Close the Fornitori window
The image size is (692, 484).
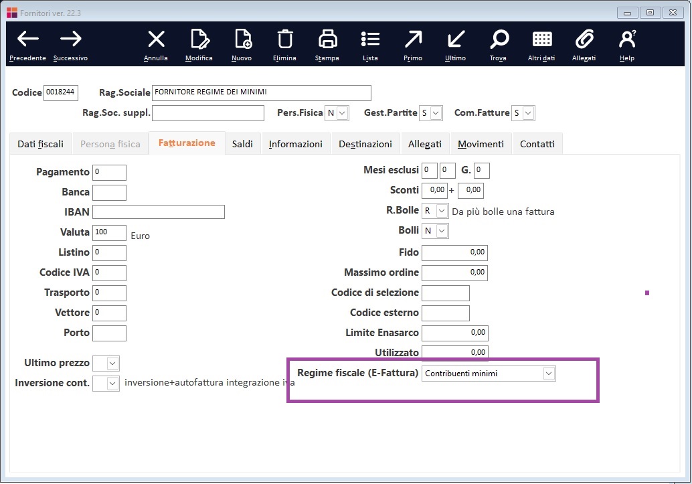(x=673, y=13)
